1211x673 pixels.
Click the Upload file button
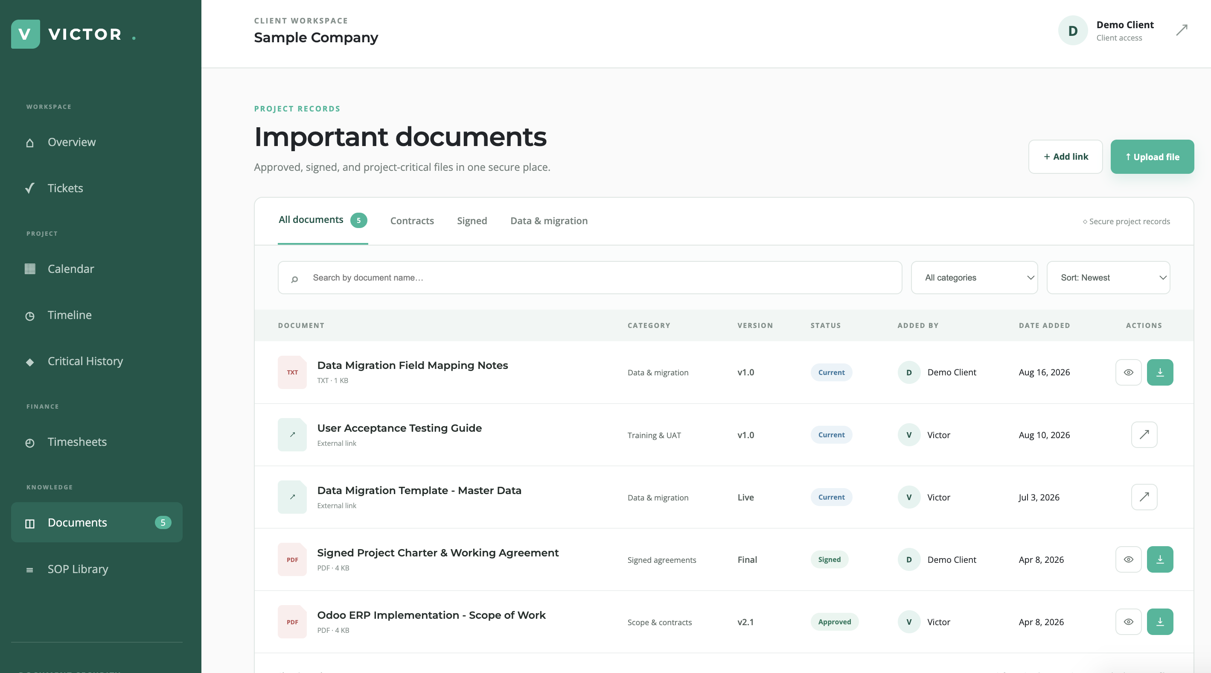click(x=1152, y=157)
